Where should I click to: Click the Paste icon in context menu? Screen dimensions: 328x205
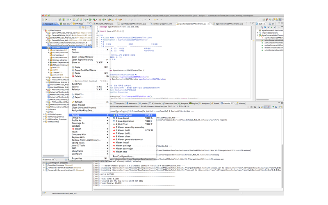(x=73, y=73)
